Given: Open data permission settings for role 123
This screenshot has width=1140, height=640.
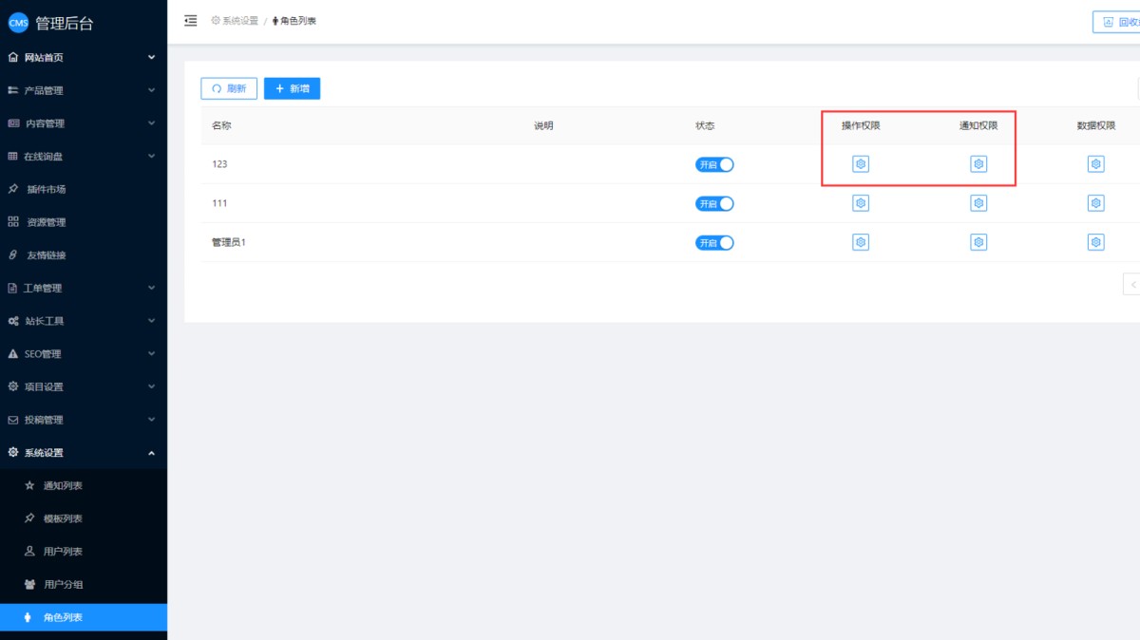Looking at the screenshot, I should pyautogui.click(x=1096, y=164).
